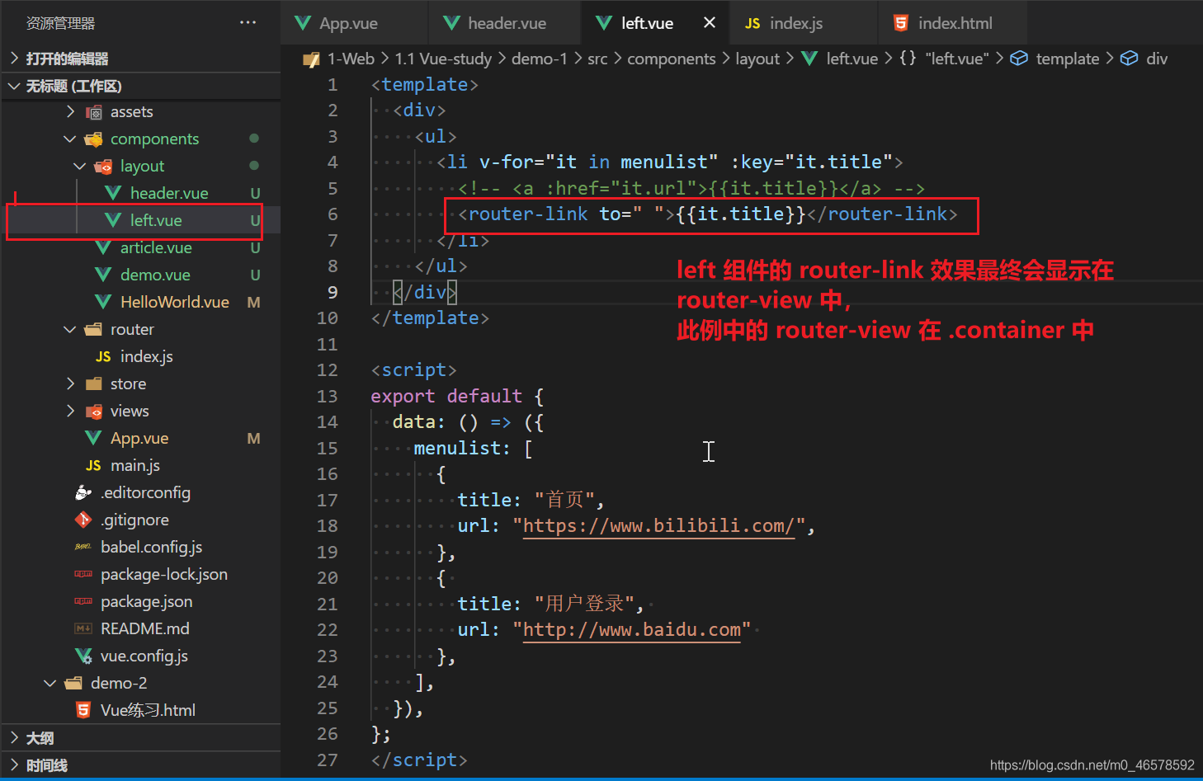The width and height of the screenshot is (1203, 781).
Task: Click the babel icon beside babel.config.js
Action: pos(83,547)
